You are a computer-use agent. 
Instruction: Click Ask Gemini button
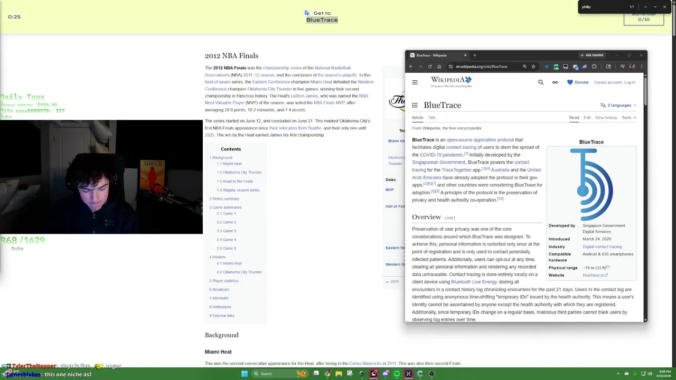pos(591,55)
